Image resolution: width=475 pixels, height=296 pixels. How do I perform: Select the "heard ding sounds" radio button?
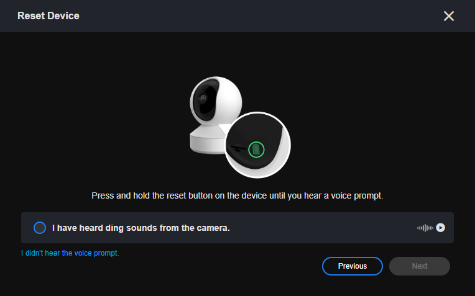(40, 228)
